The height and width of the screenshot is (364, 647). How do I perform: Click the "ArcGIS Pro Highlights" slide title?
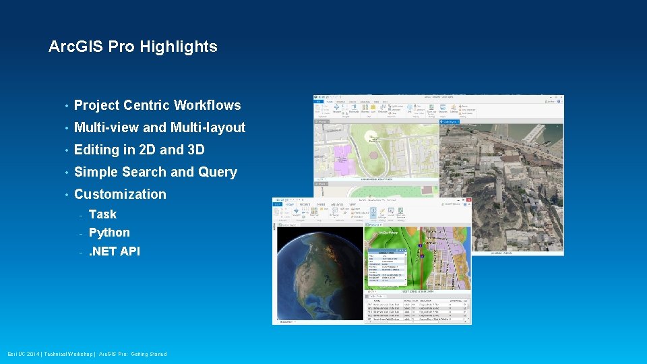133,47
